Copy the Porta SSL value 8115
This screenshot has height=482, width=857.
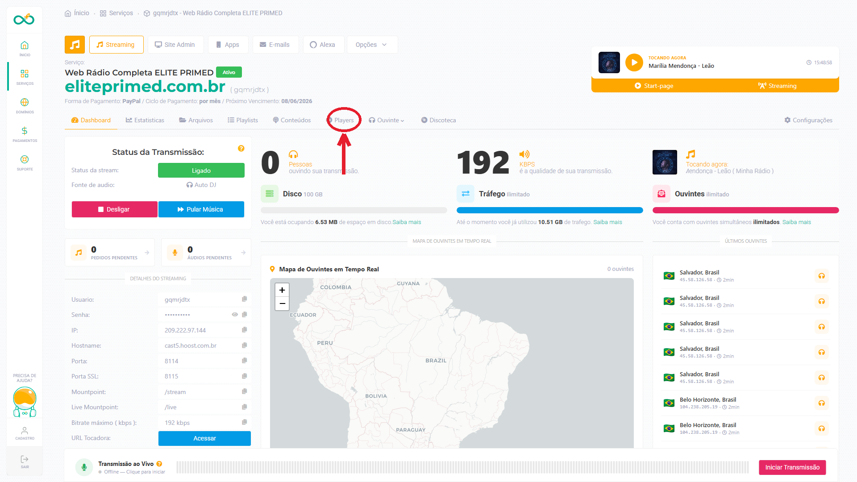tap(245, 376)
